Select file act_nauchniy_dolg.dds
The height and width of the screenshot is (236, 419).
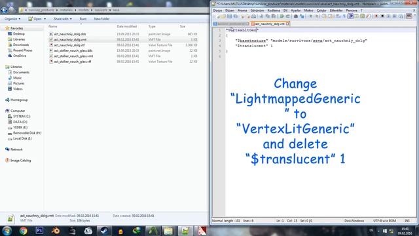click(70, 34)
